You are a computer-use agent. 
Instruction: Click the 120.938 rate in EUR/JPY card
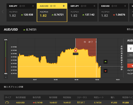[x=28, y=15]
